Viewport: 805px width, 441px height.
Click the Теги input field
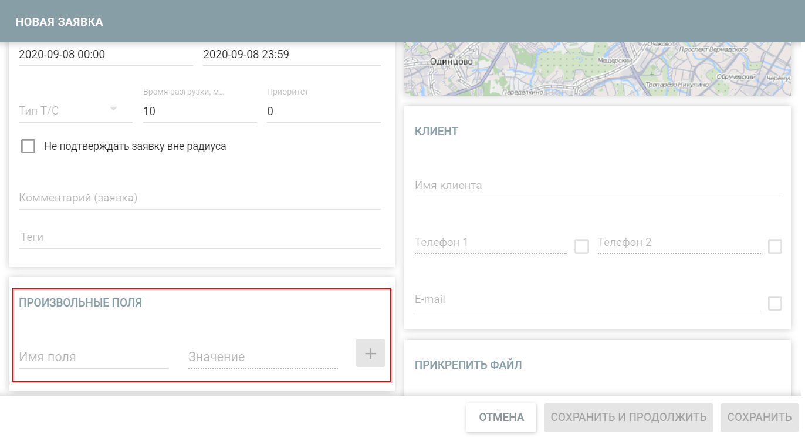click(x=199, y=237)
